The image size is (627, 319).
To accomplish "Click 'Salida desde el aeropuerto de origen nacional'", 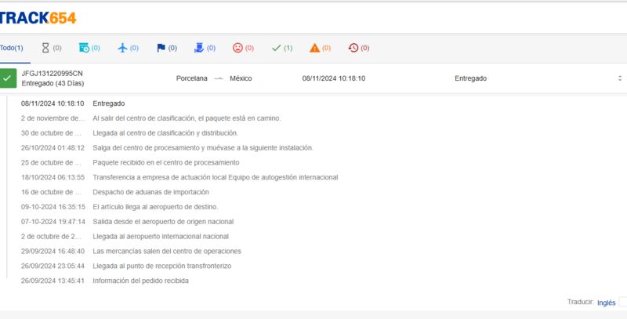I will (x=163, y=222).
